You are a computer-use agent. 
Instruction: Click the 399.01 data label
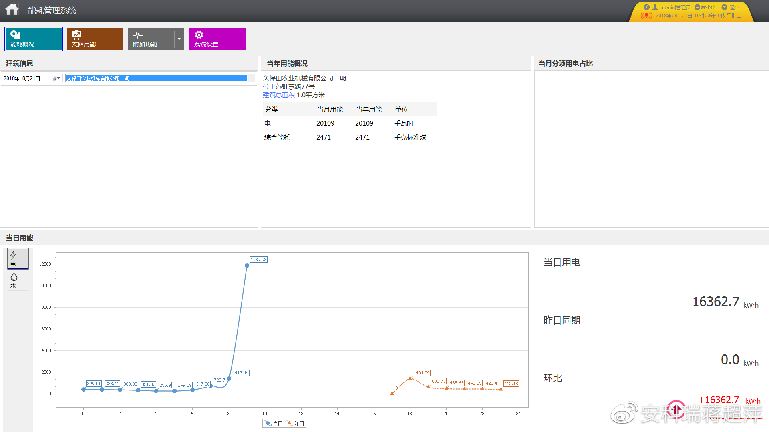(x=94, y=384)
